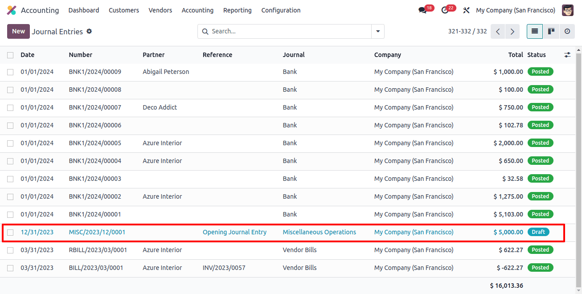Open the Customers menu
The image size is (582, 294).
click(x=124, y=10)
